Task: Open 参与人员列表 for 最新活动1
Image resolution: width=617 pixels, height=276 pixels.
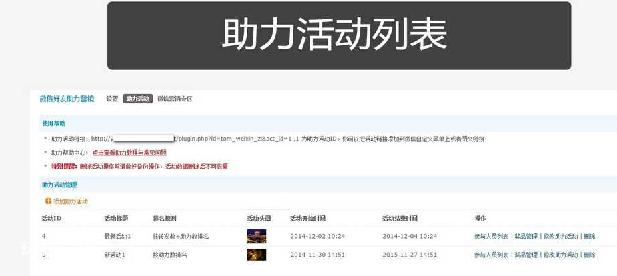Action: [x=491, y=237]
